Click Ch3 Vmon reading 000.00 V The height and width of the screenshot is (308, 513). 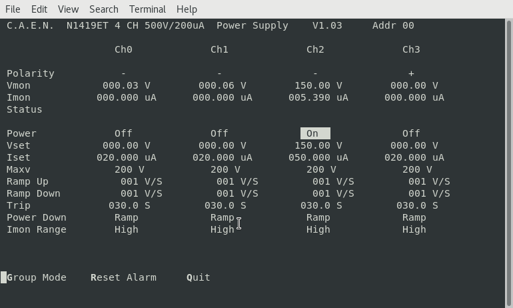(414, 86)
